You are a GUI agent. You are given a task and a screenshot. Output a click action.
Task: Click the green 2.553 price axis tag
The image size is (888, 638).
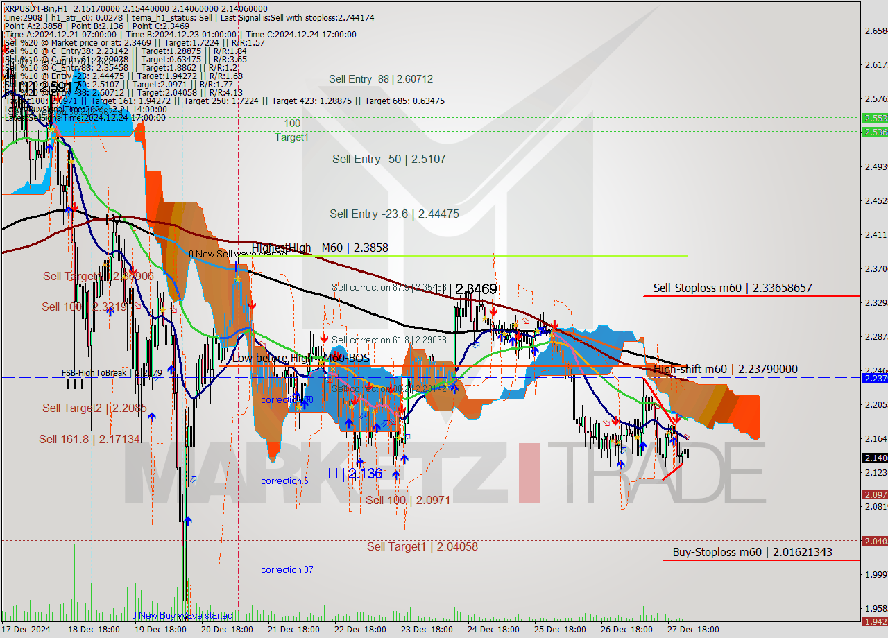click(874, 118)
